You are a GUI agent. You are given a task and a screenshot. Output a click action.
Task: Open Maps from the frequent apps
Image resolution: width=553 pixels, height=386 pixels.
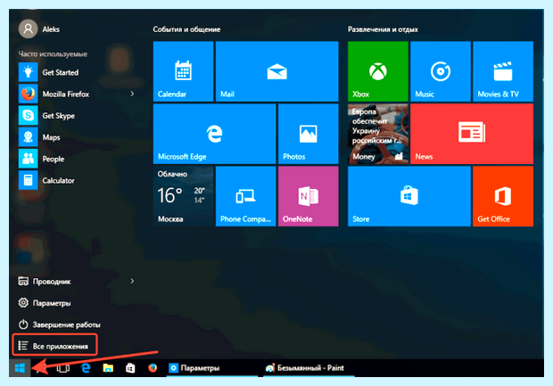pos(78,137)
